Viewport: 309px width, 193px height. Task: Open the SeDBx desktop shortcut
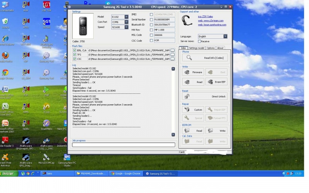tap(26, 125)
